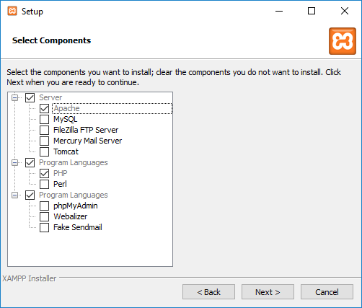Return to previous page with Back

pyautogui.click(x=208, y=292)
